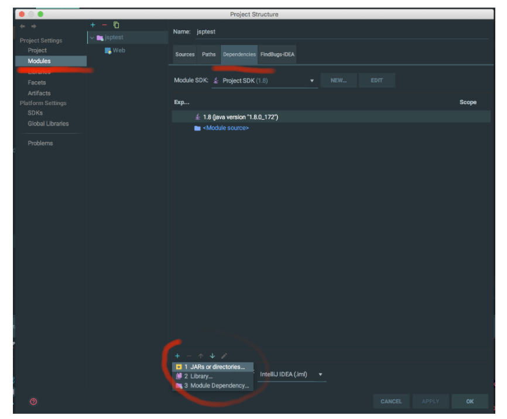
Task: Open the IntelliJ IDEA (.iml) format dropdown
Action: coord(292,375)
